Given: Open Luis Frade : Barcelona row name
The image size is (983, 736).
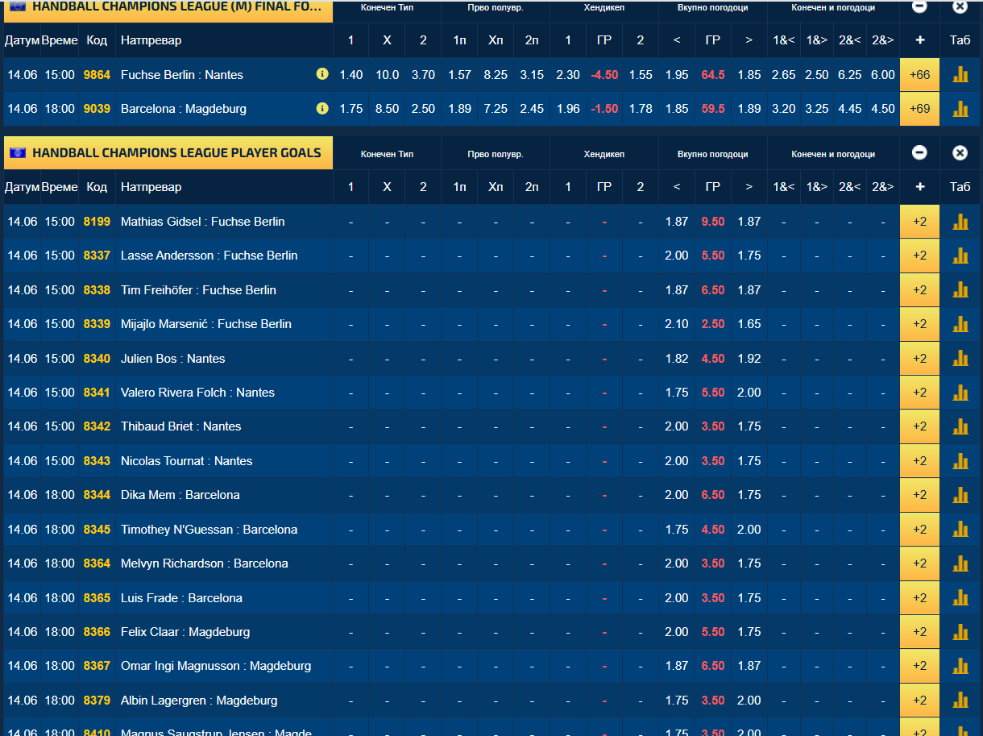Looking at the screenshot, I should [x=181, y=597].
